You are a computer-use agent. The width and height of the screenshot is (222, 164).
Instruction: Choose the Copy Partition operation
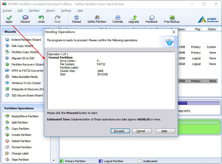pyautogui.click(x=17, y=129)
